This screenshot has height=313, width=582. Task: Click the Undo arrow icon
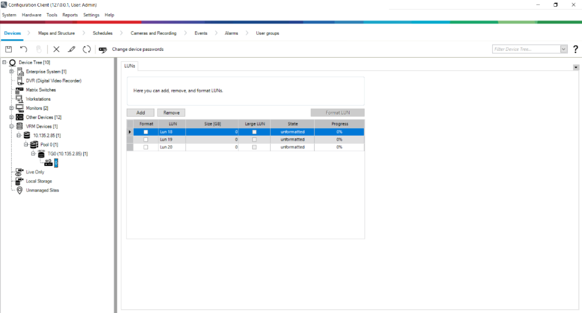[x=24, y=49]
